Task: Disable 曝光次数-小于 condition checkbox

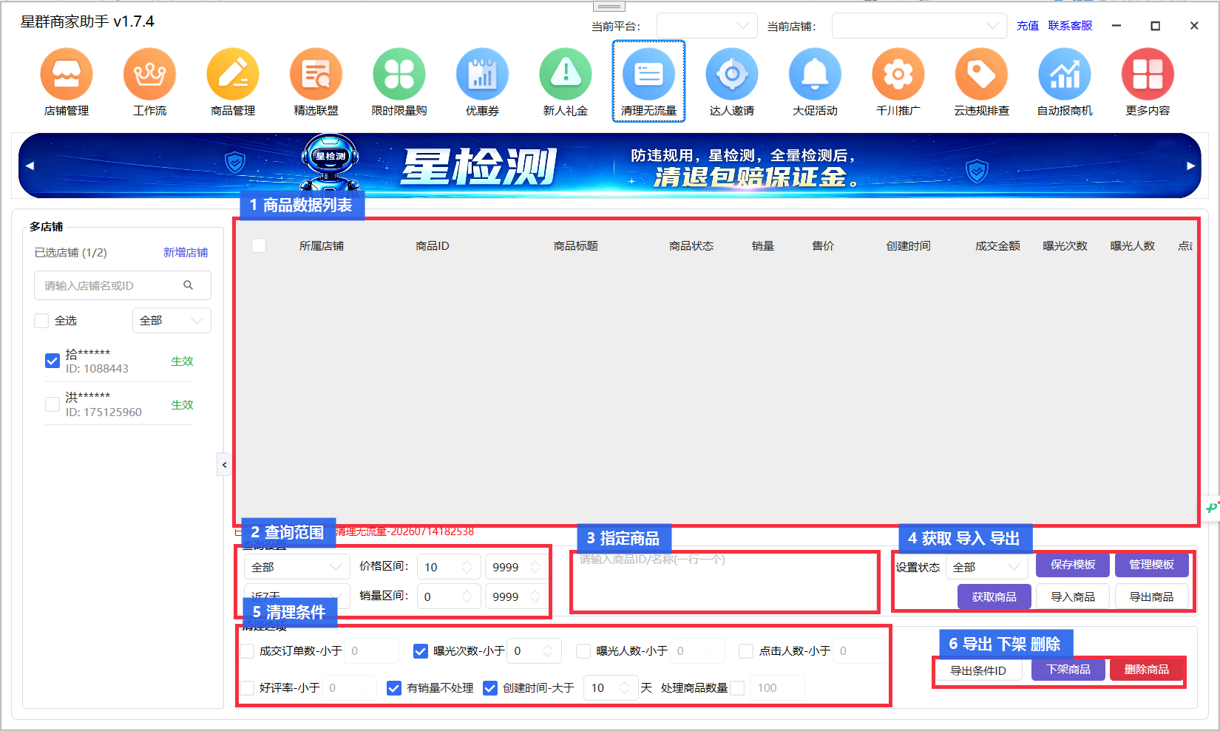Action: click(421, 651)
